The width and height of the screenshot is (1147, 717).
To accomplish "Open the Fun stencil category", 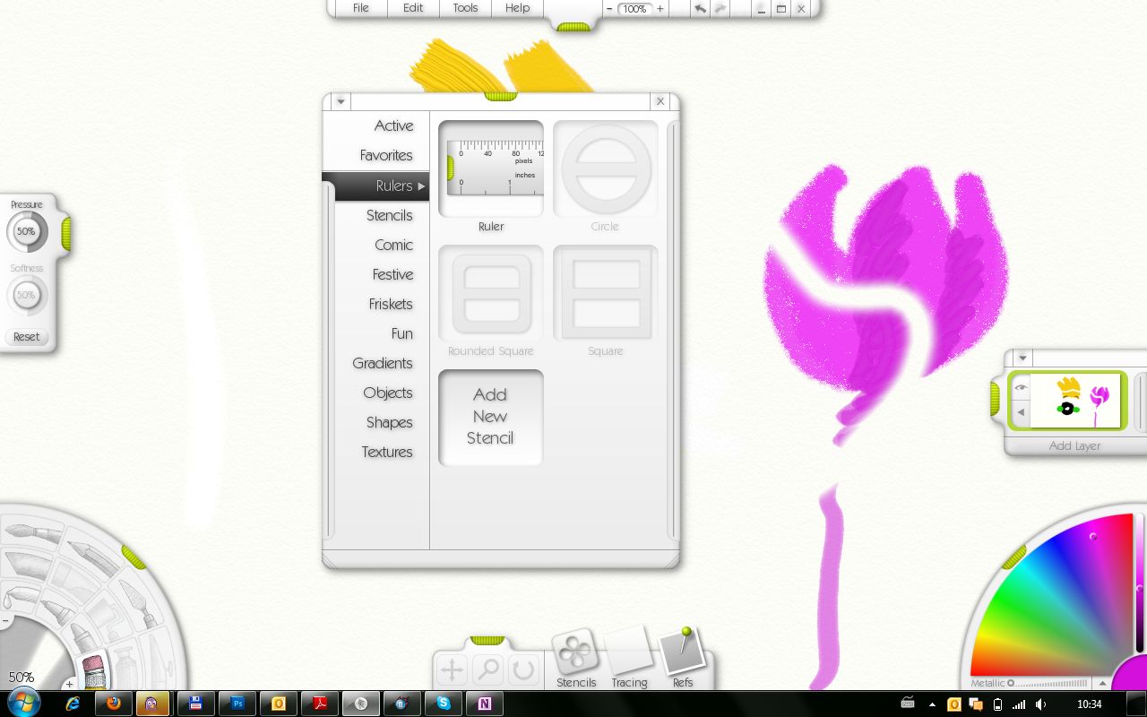I will (401, 333).
